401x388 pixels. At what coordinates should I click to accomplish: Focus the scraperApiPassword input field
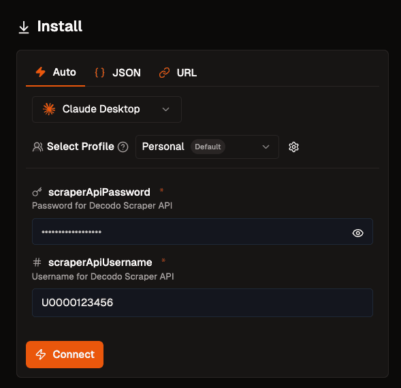[202, 232]
